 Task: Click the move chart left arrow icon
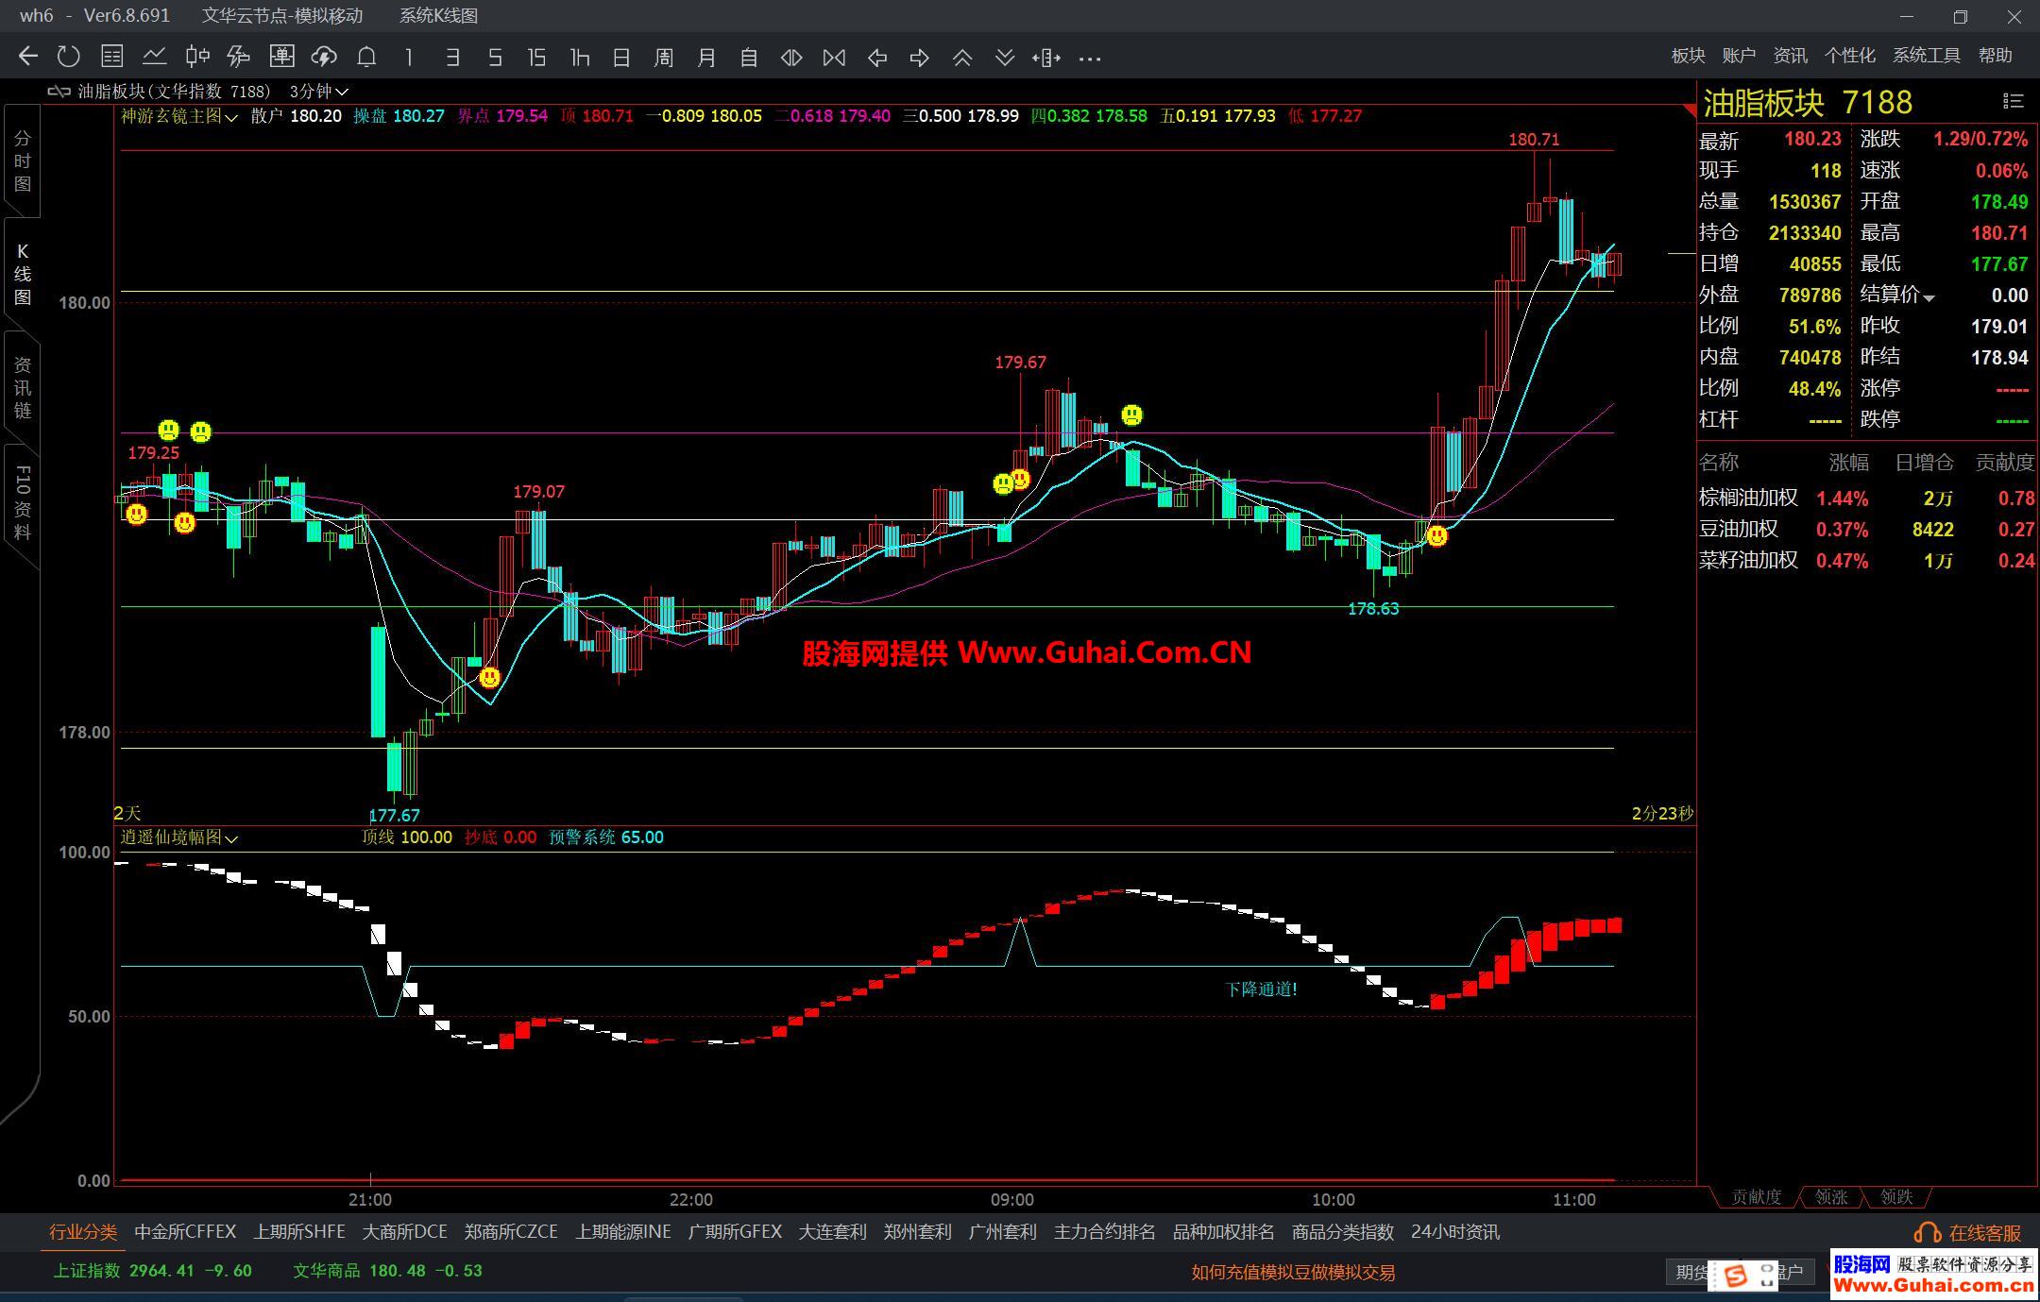(x=877, y=58)
